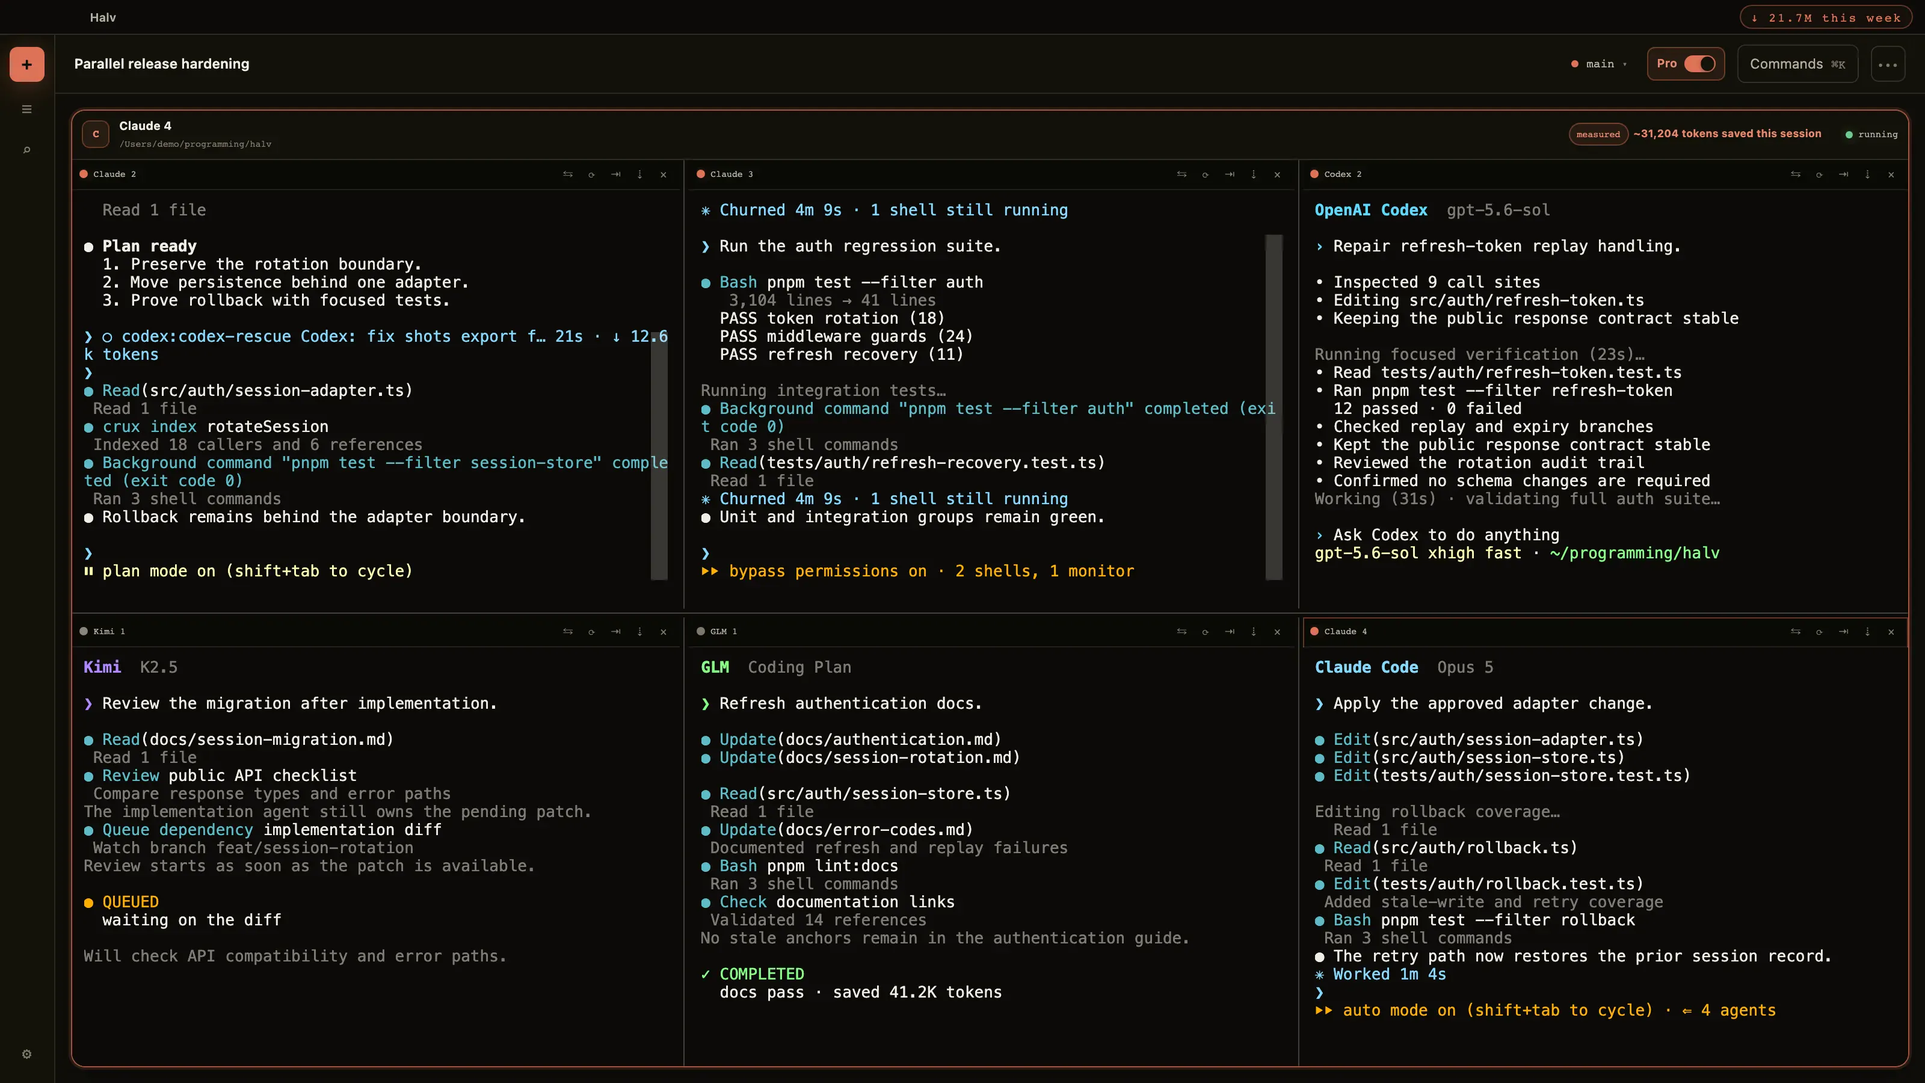
Task: Close the Claude 3 pane
Action: [1277, 174]
